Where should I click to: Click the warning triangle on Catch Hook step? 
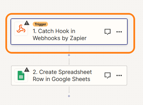click(x=27, y=23)
